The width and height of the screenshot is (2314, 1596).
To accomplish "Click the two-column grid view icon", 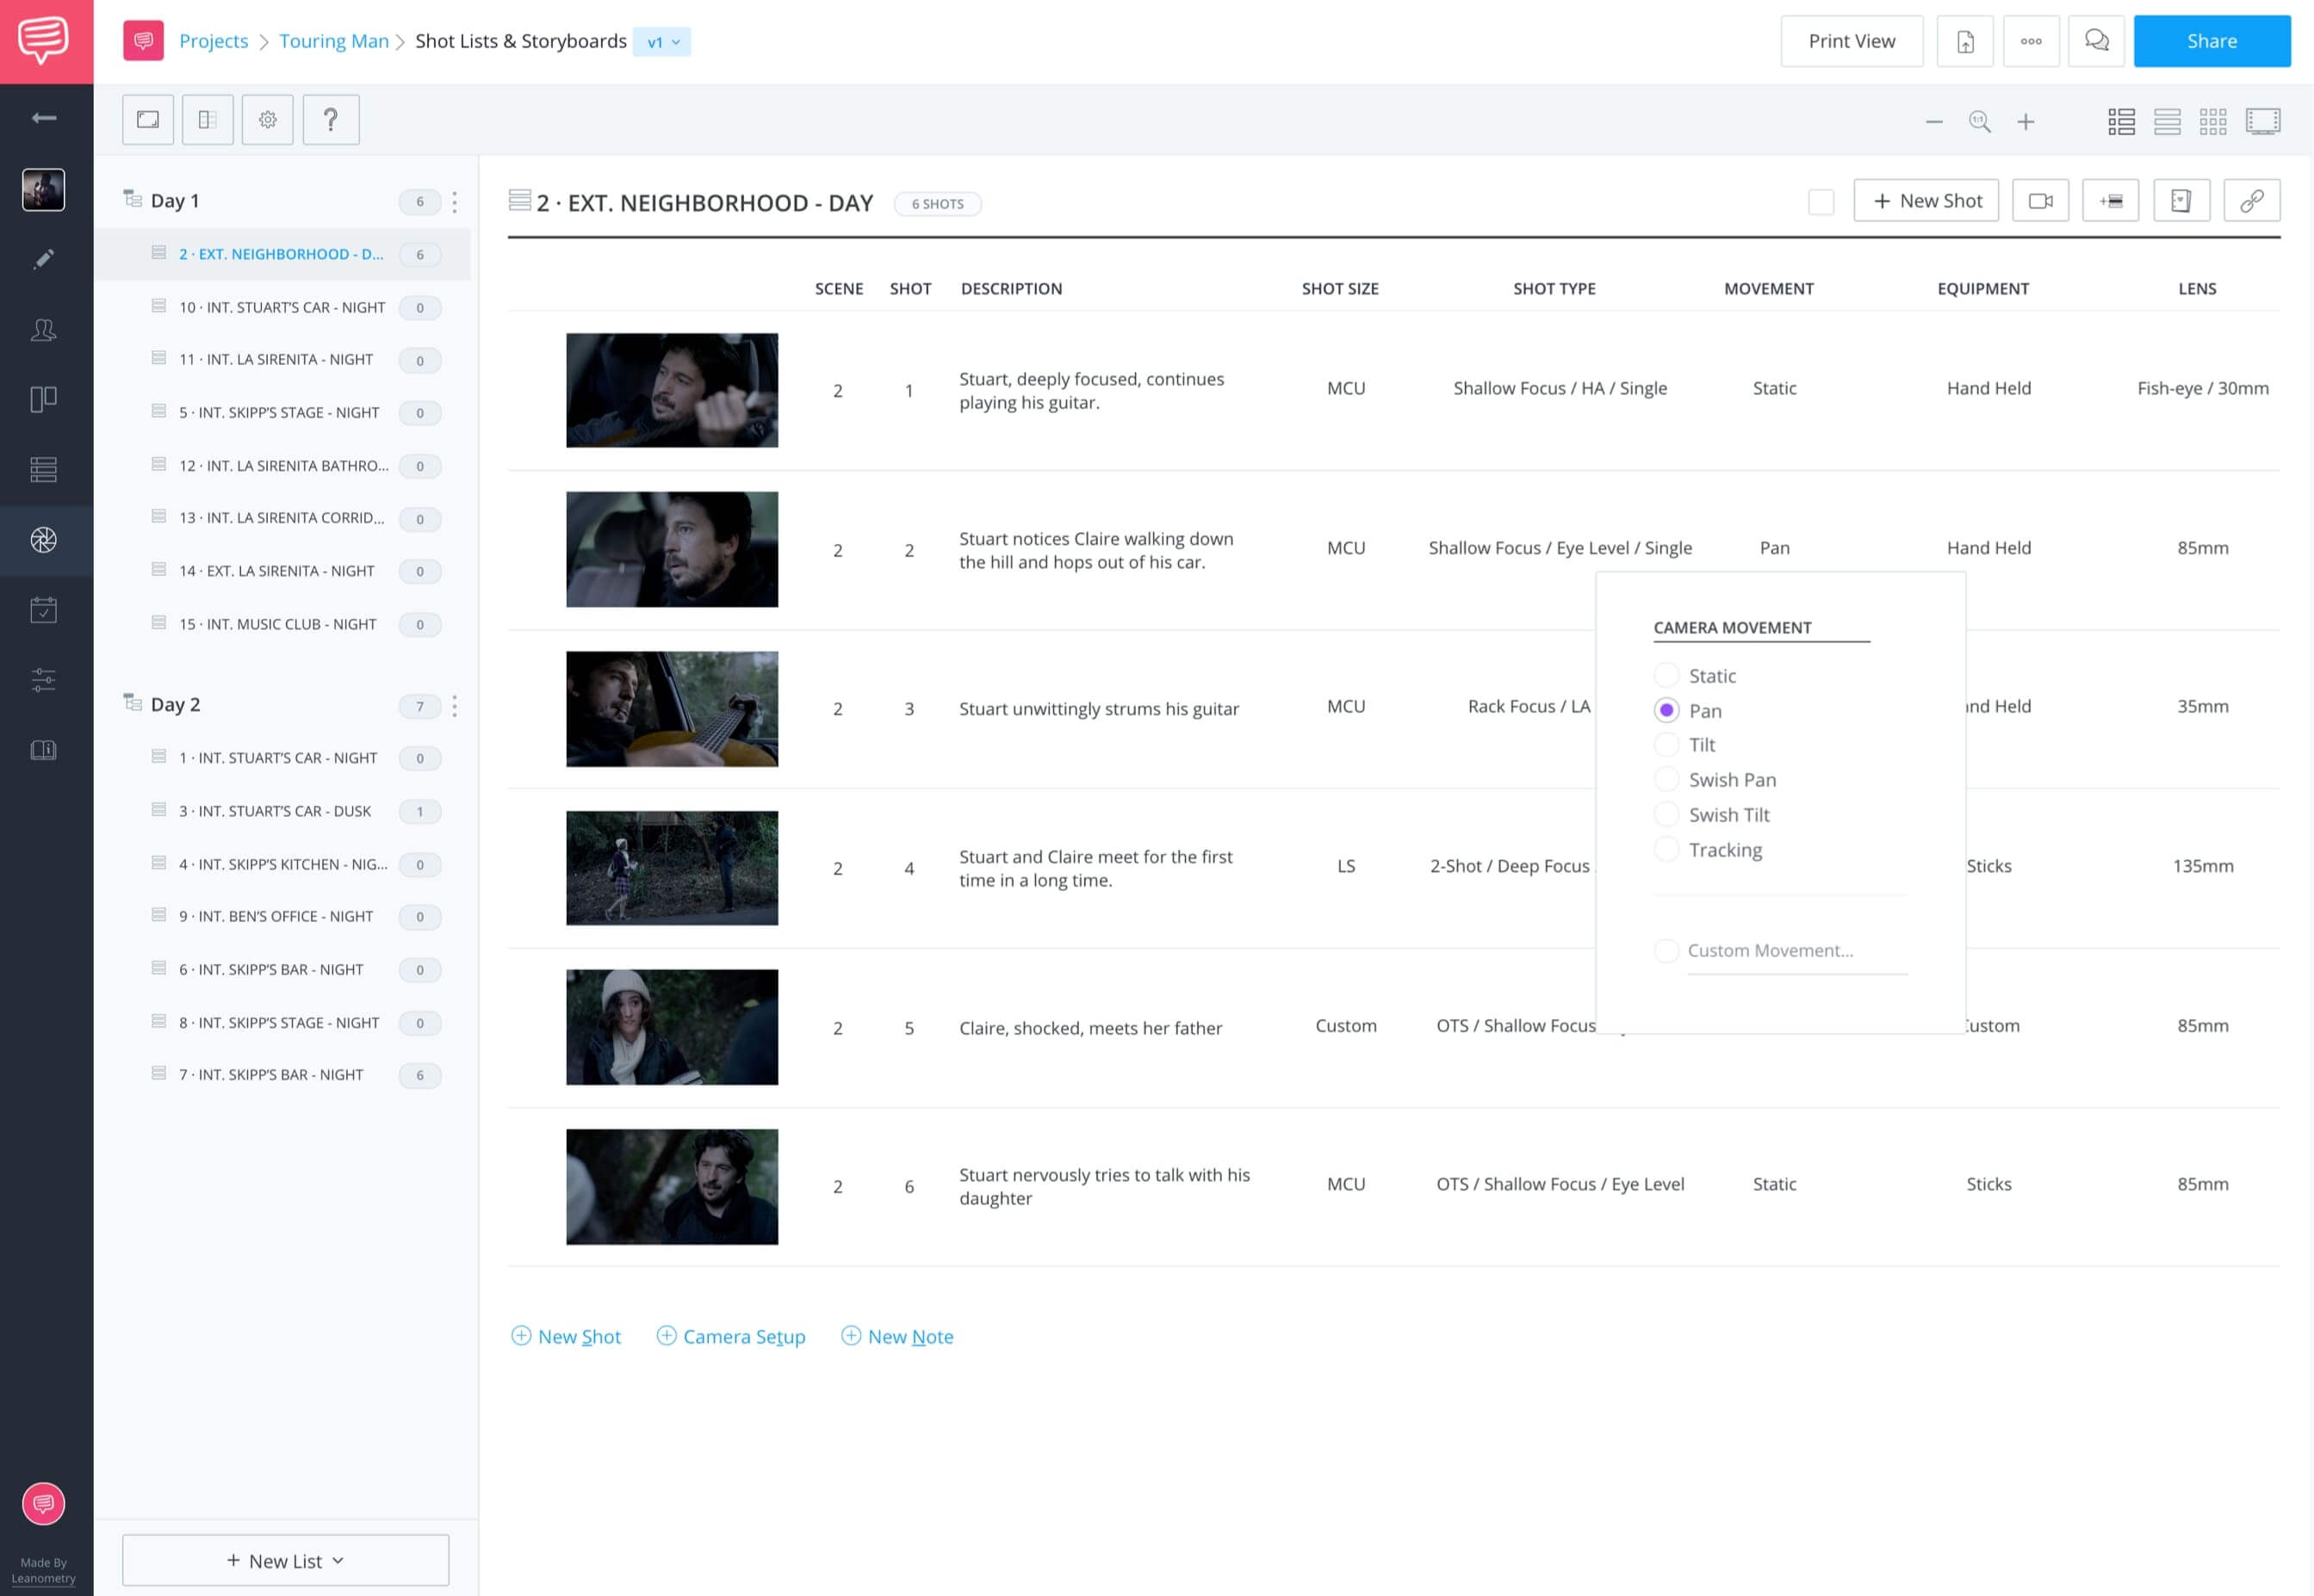I will (2122, 120).
